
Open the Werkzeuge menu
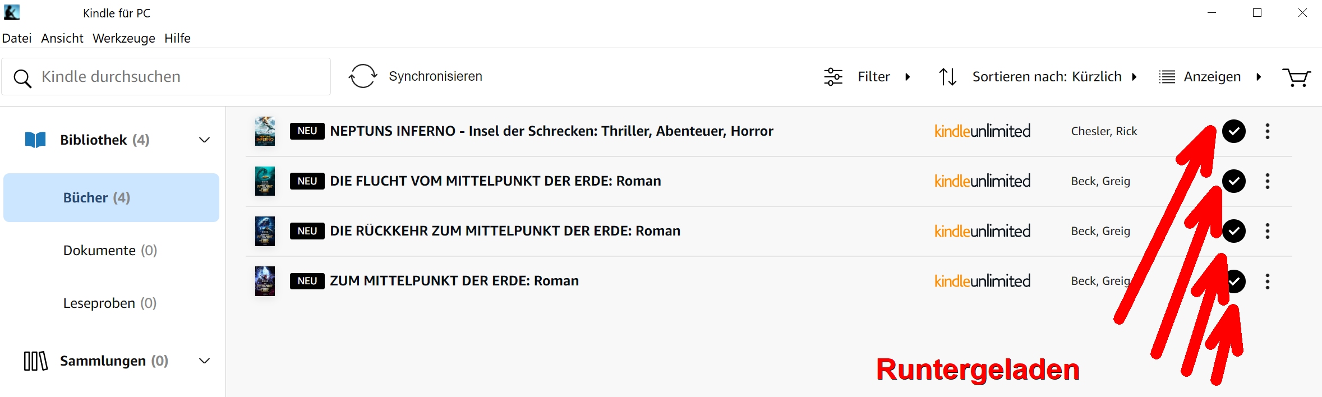pyautogui.click(x=123, y=38)
